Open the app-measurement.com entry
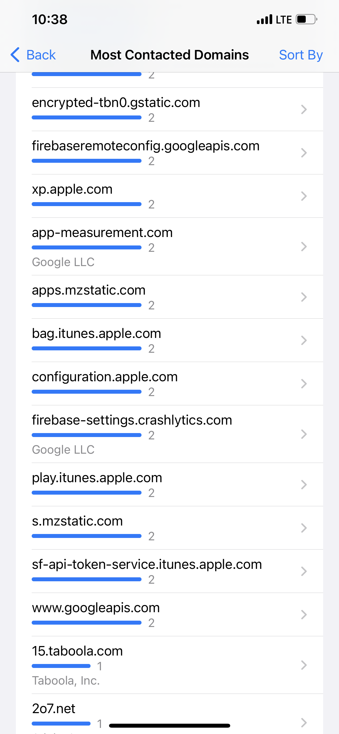 tap(102, 233)
